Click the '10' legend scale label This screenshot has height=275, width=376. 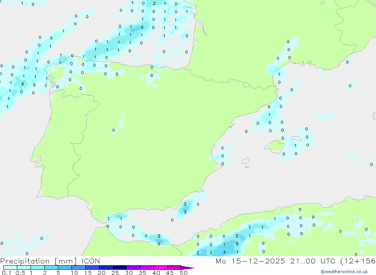[74, 273]
